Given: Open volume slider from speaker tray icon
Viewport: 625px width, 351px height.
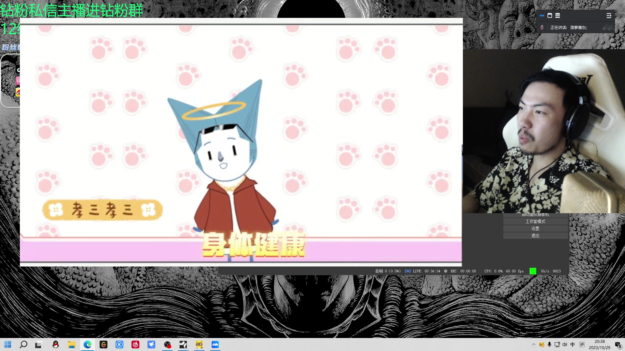Looking at the screenshot, I should [x=564, y=344].
